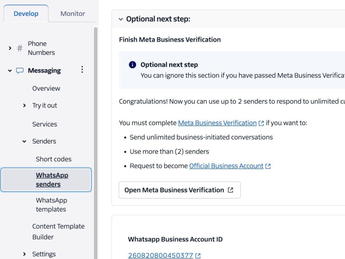Image resolution: width=345 pixels, height=259 pixels.
Task: Click external link icon after Official Business Account
Action: click(x=268, y=166)
